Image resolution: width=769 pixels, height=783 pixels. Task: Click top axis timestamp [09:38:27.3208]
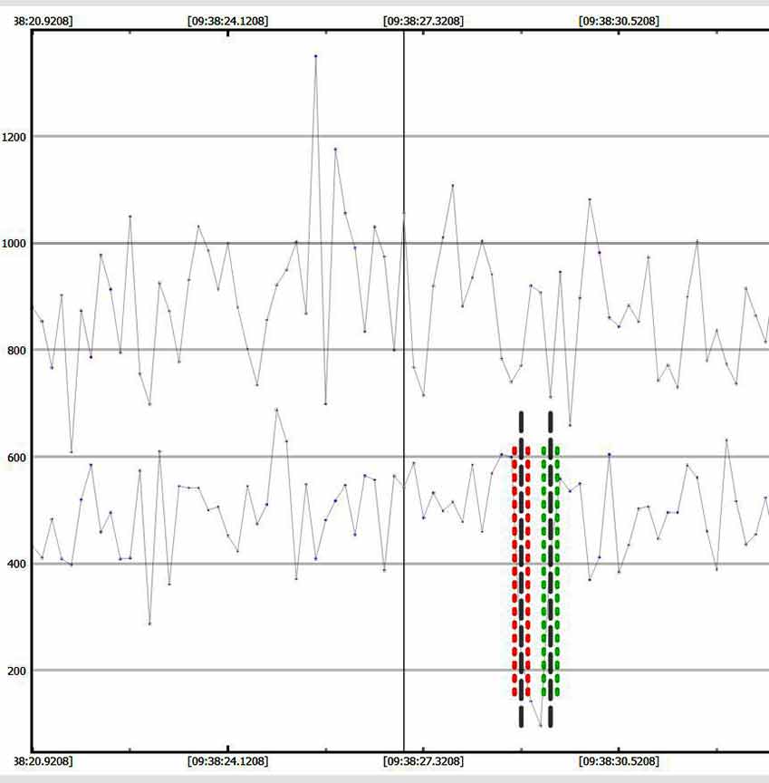click(423, 21)
